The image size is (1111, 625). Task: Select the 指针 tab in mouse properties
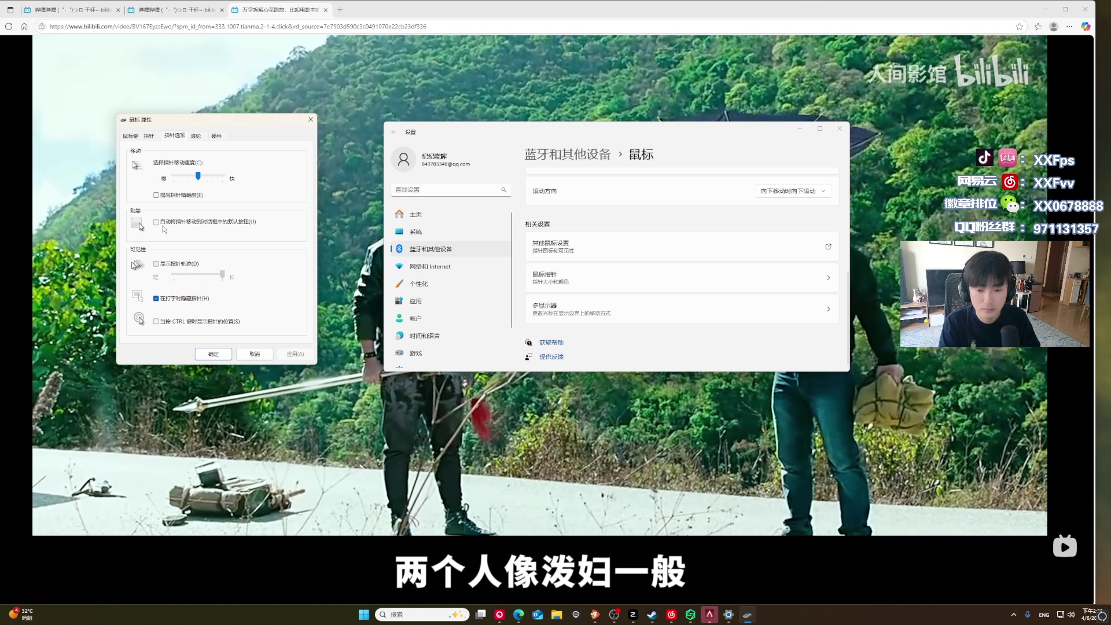point(149,136)
